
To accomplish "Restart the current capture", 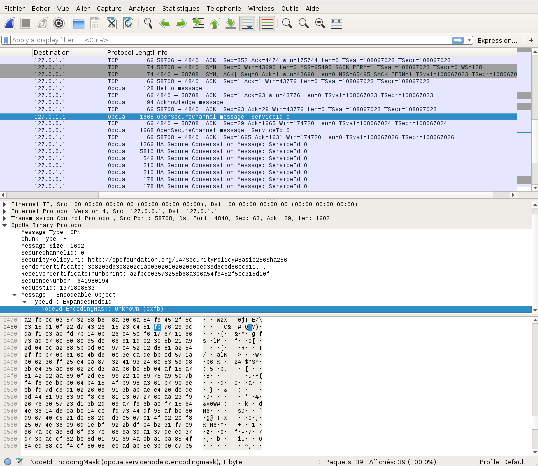I will pyautogui.click(x=42, y=23).
